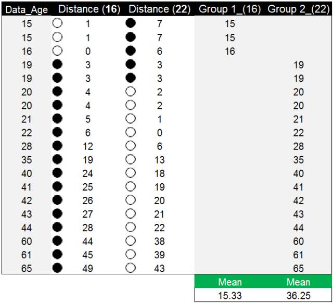Select the Distance (22) column header
This screenshot has width=333, height=303.
point(160,9)
